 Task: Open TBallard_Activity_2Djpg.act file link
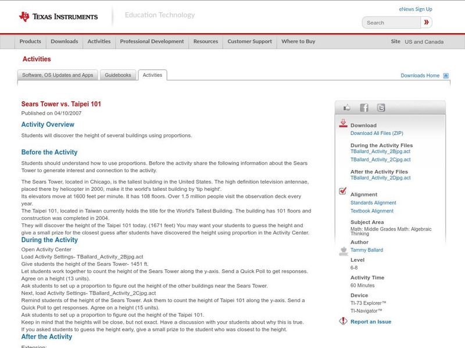[x=380, y=178]
